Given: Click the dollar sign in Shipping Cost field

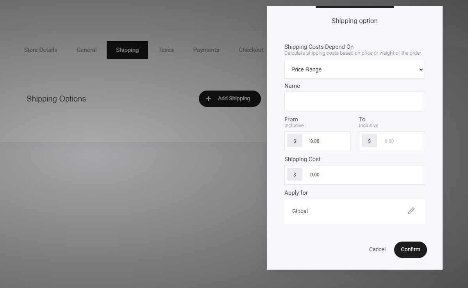Looking at the screenshot, I should coord(295,174).
